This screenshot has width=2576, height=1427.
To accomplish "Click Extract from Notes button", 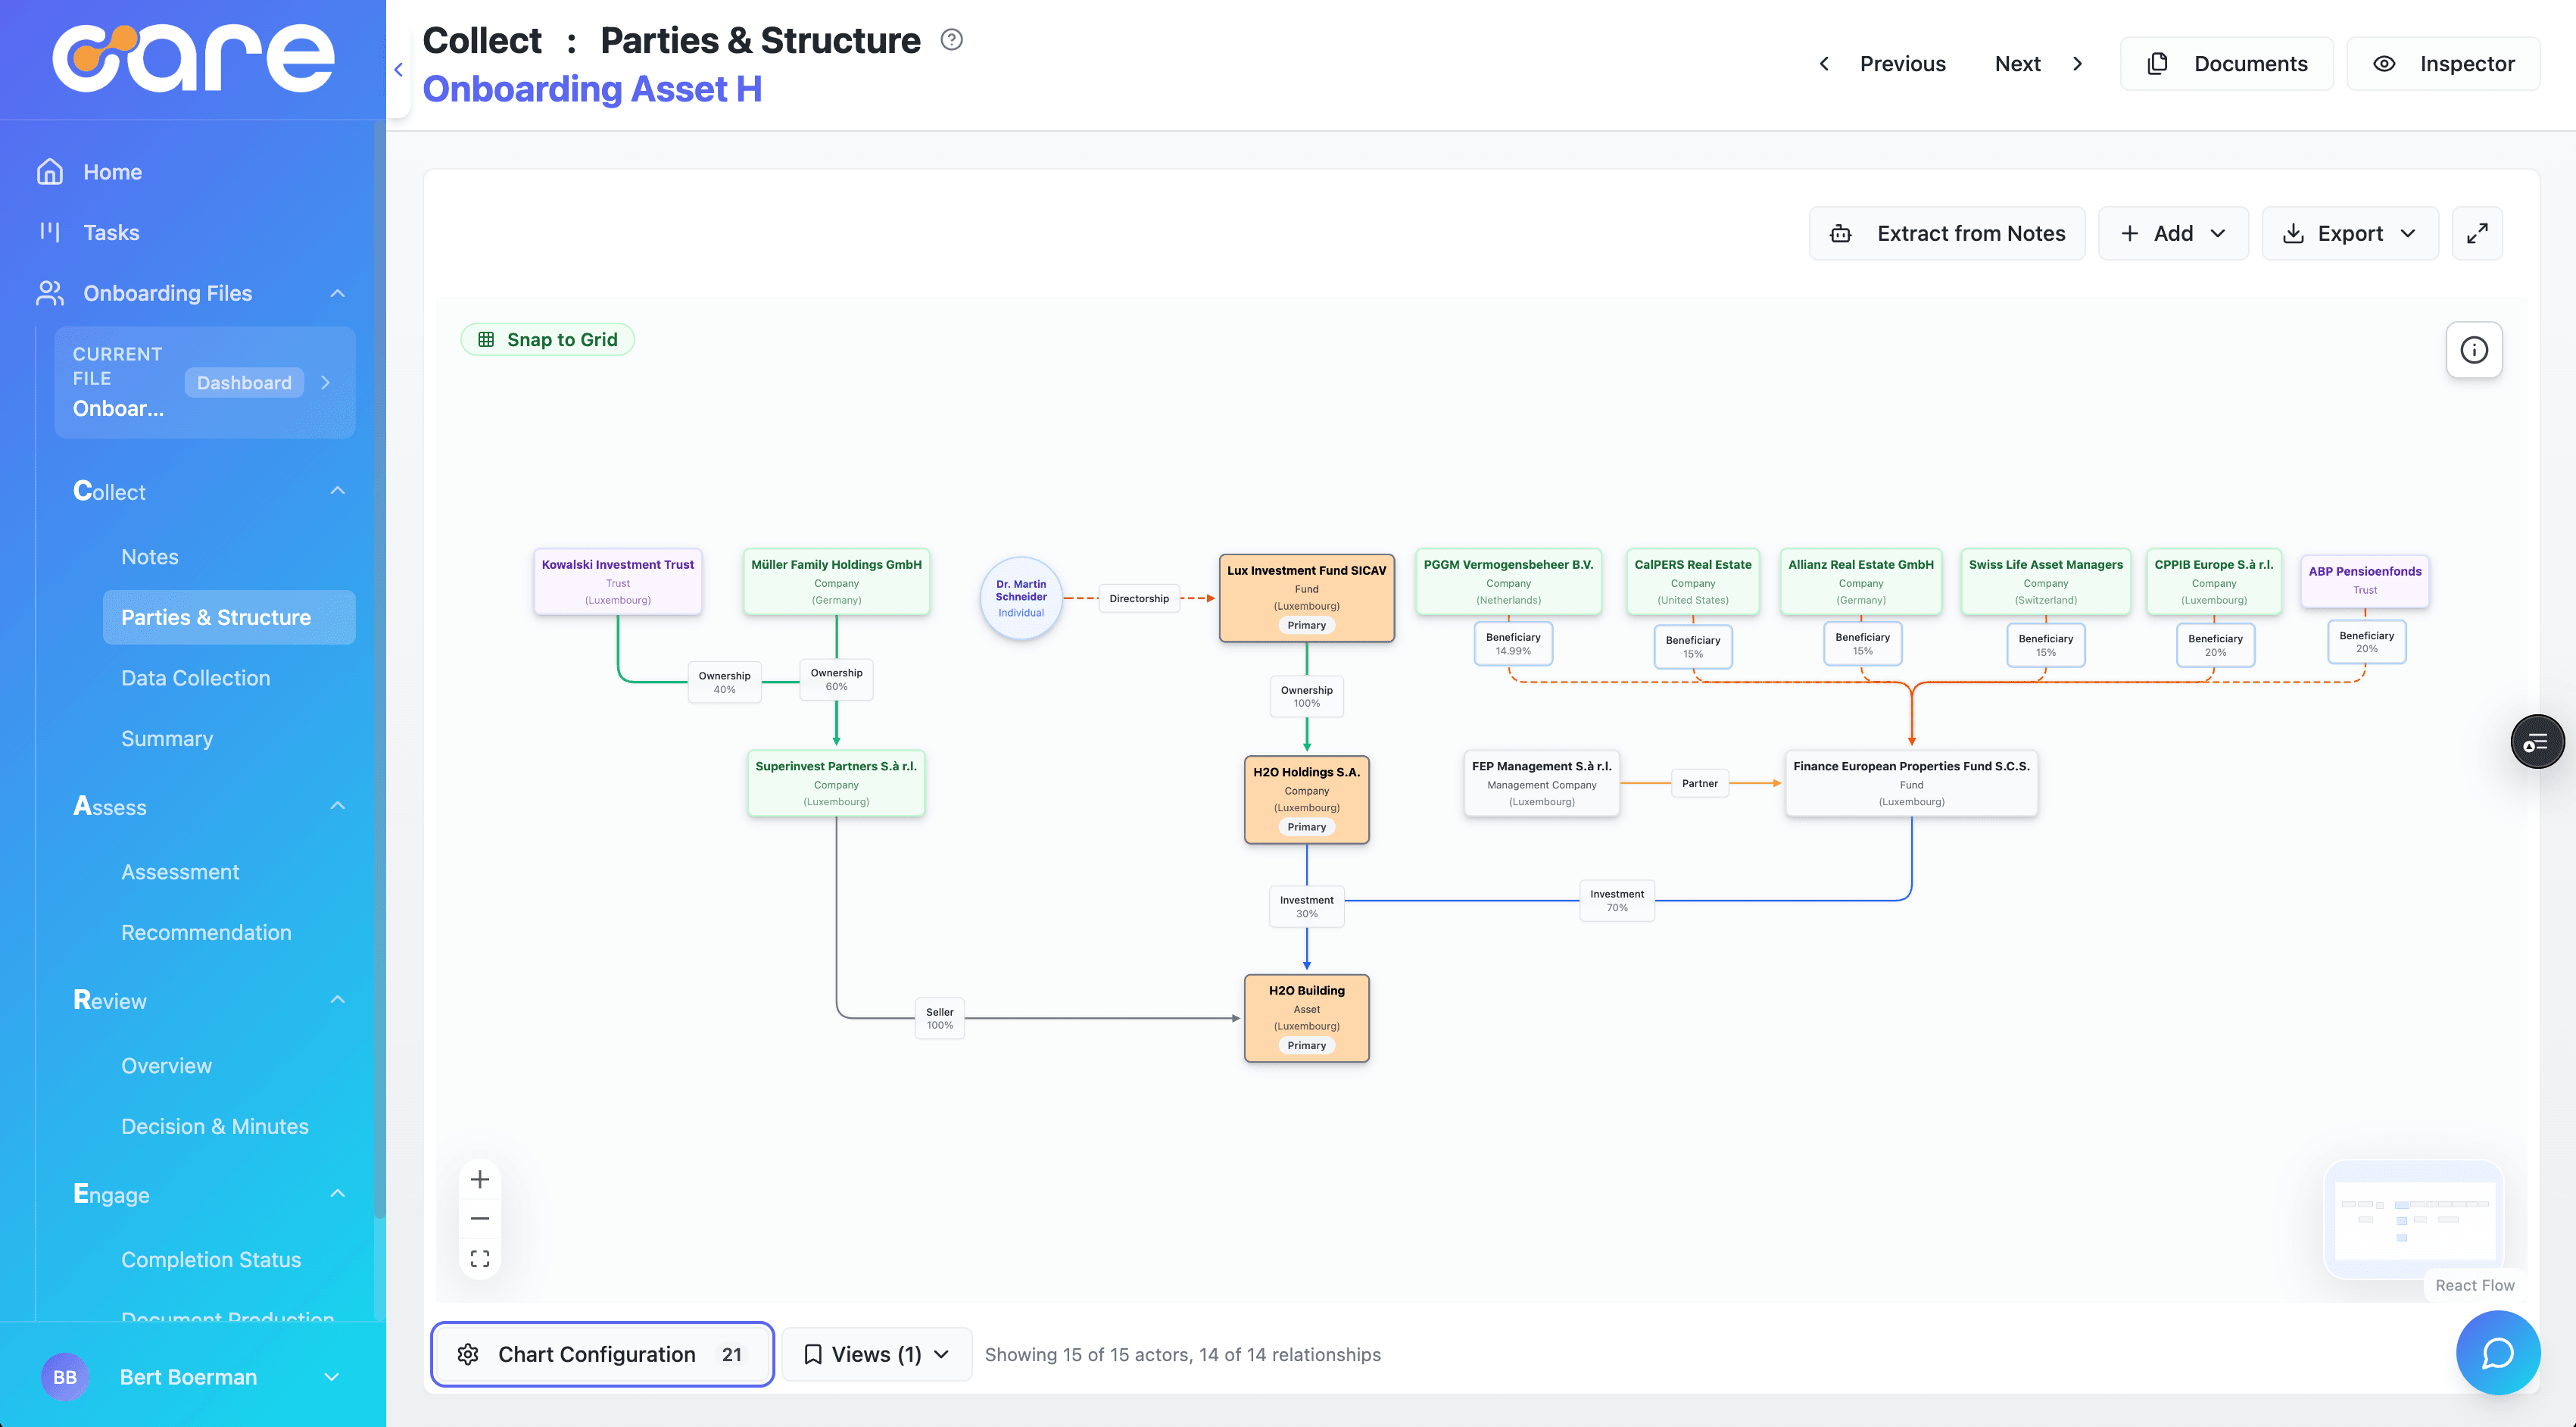I will click(x=1946, y=233).
